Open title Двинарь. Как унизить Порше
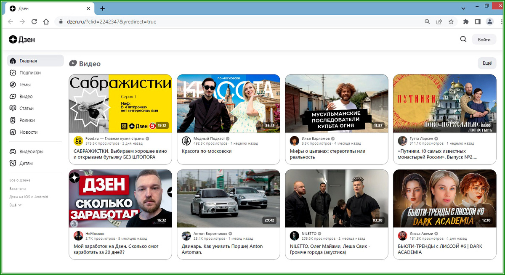Image resolution: width=505 pixels, height=275 pixels. click(222, 249)
